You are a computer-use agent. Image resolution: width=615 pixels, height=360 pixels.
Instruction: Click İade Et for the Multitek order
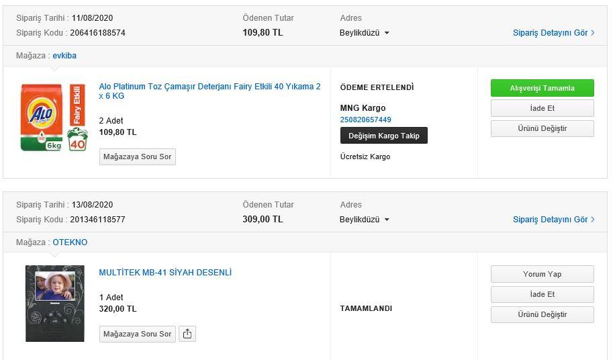pyautogui.click(x=542, y=294)
